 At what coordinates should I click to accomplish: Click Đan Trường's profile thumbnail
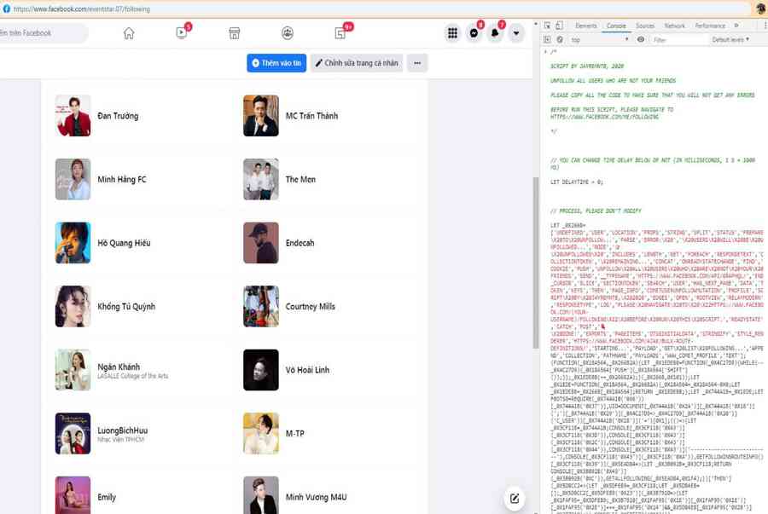[x=73, y=116]
